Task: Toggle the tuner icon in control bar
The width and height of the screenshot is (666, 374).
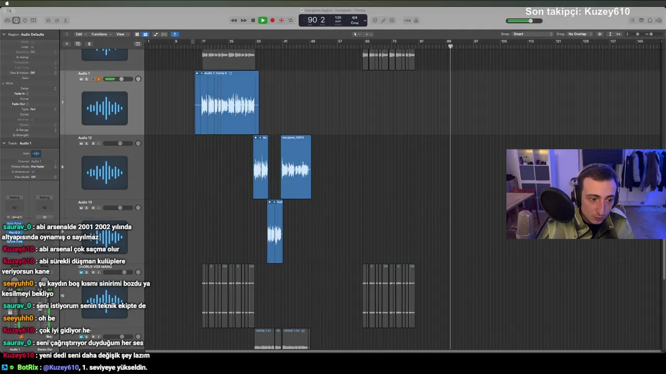Action: pos(383,20)
